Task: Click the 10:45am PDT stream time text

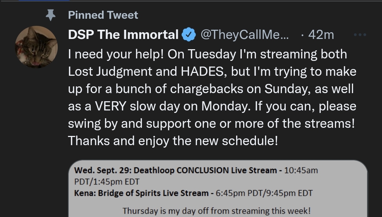Action: (301, 170)
